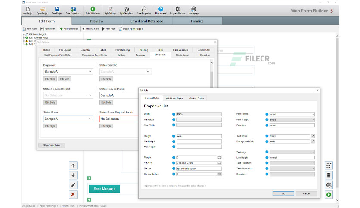Open Custom CSS tab in Style Settings
Image resolution: width=360 pixels, height=208 pixels.
[x=204, y=50]
